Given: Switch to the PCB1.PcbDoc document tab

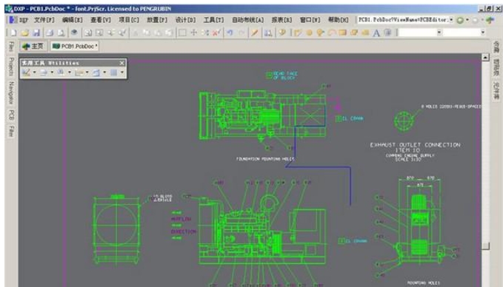Looking at the screenshot, I should point(75,47).
